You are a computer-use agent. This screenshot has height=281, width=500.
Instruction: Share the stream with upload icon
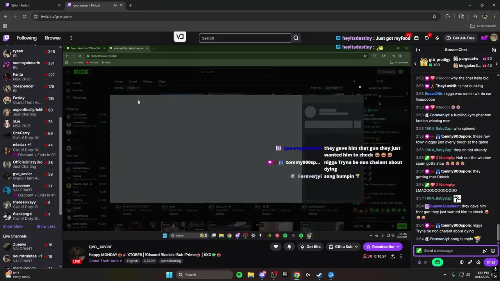tap(393, 256)
